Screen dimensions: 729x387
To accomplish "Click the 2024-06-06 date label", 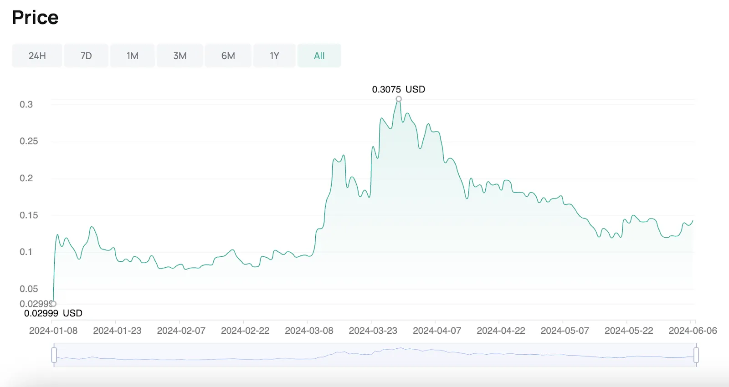I will click(x=693, y=331).
